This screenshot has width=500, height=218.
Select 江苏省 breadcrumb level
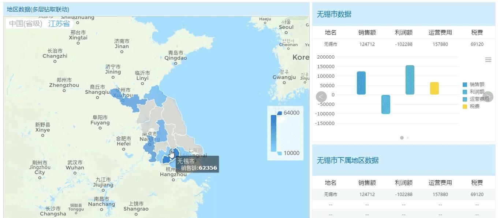[x=59, y=24]
